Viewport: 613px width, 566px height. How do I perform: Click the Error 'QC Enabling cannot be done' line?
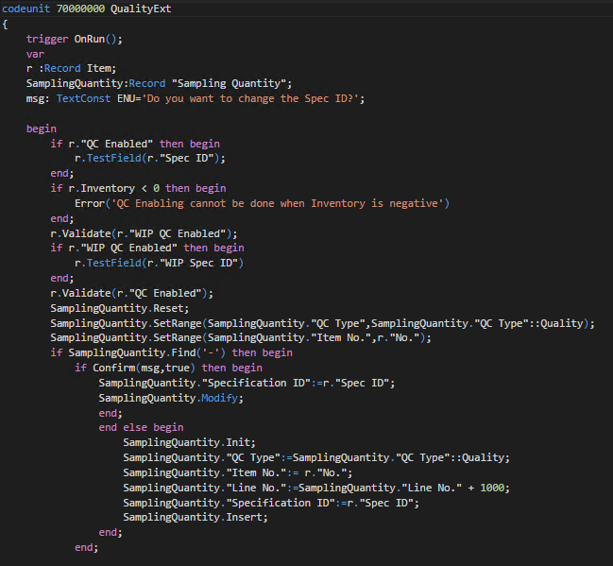tap(262, 203)
